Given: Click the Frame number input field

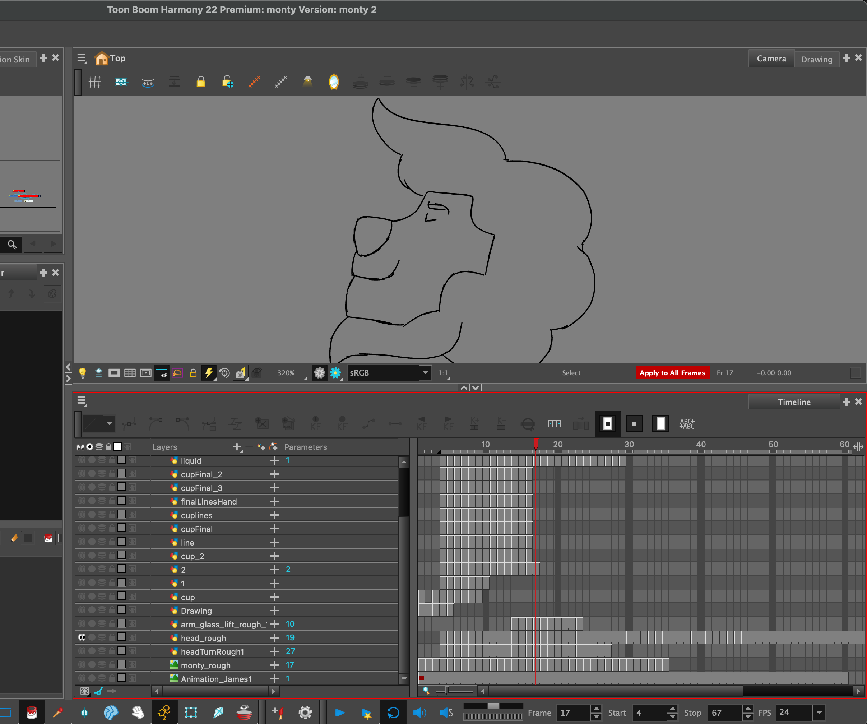Looking at the screenshot, I should 572,713.
